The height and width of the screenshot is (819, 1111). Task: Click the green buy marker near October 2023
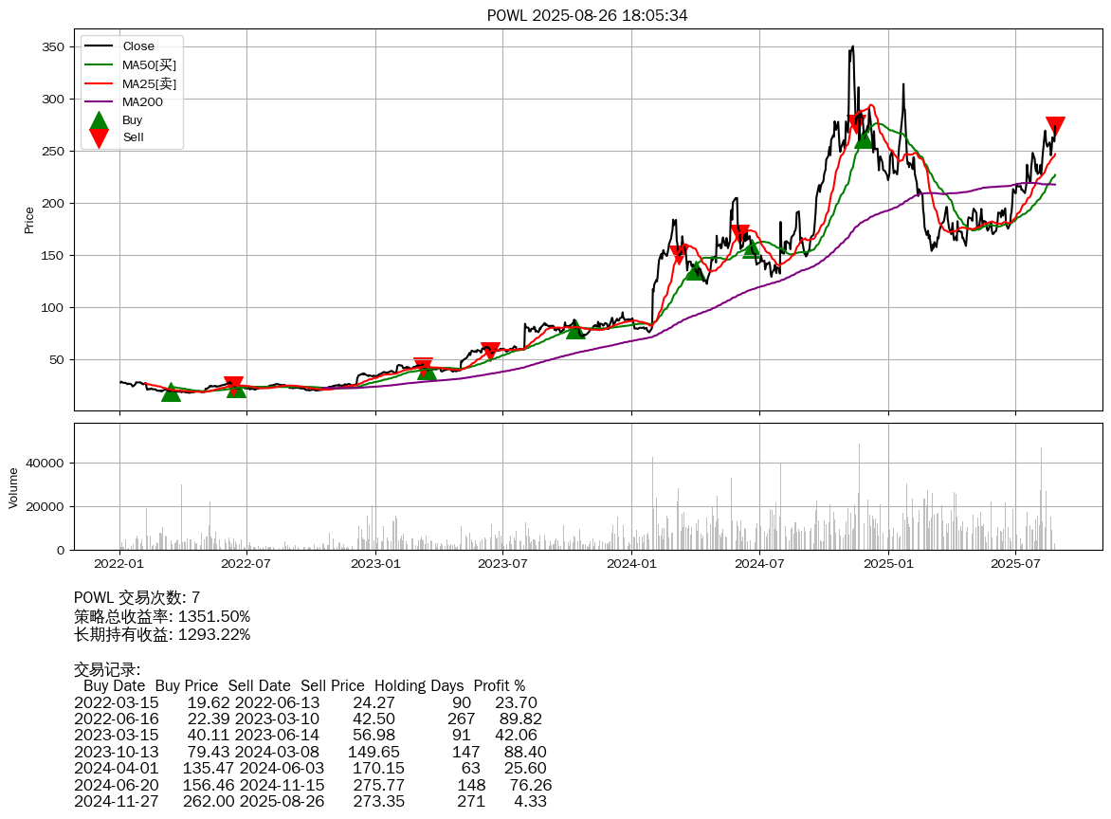[x=575, y=329]
